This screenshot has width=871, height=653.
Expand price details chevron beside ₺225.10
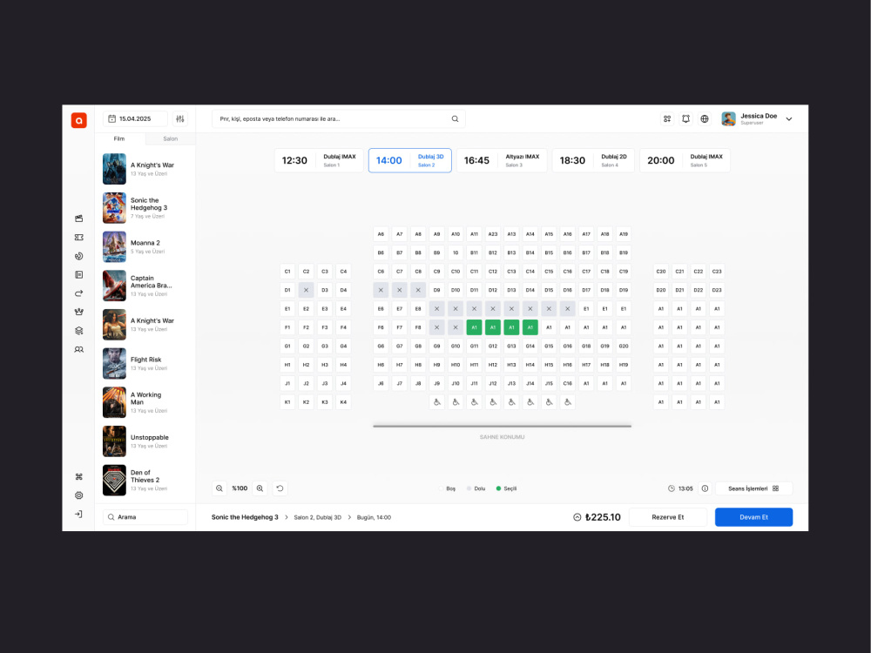tap(577, 517)
